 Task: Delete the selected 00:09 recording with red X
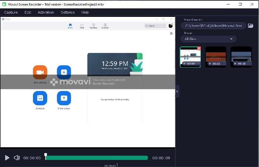click(x=199, y=49)
